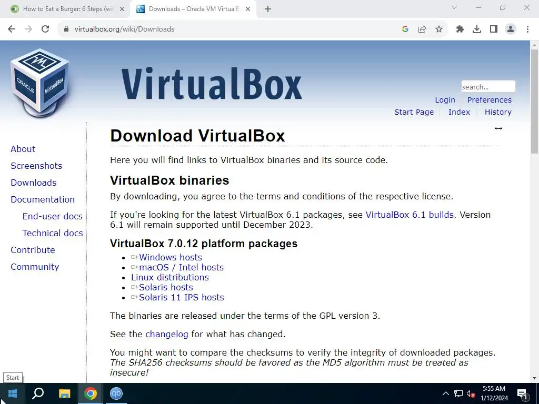
Task: Show hidden system tray icons
Action: 445,393
